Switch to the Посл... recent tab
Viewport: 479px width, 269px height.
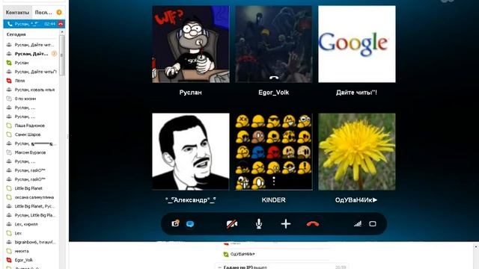43,13
